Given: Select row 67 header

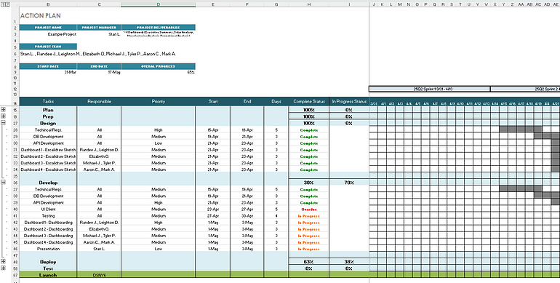Looking at the screenshot, I should [x=15, y=275].
